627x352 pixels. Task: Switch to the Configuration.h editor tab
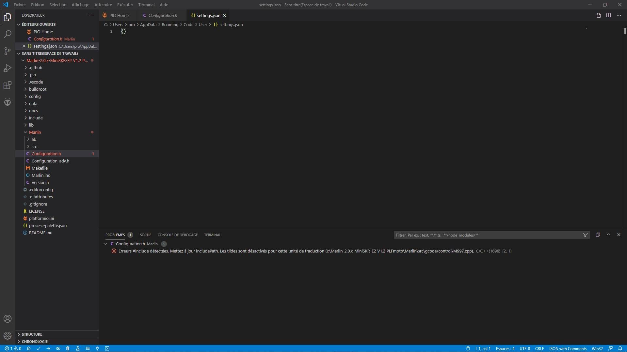tap(162, 15)
